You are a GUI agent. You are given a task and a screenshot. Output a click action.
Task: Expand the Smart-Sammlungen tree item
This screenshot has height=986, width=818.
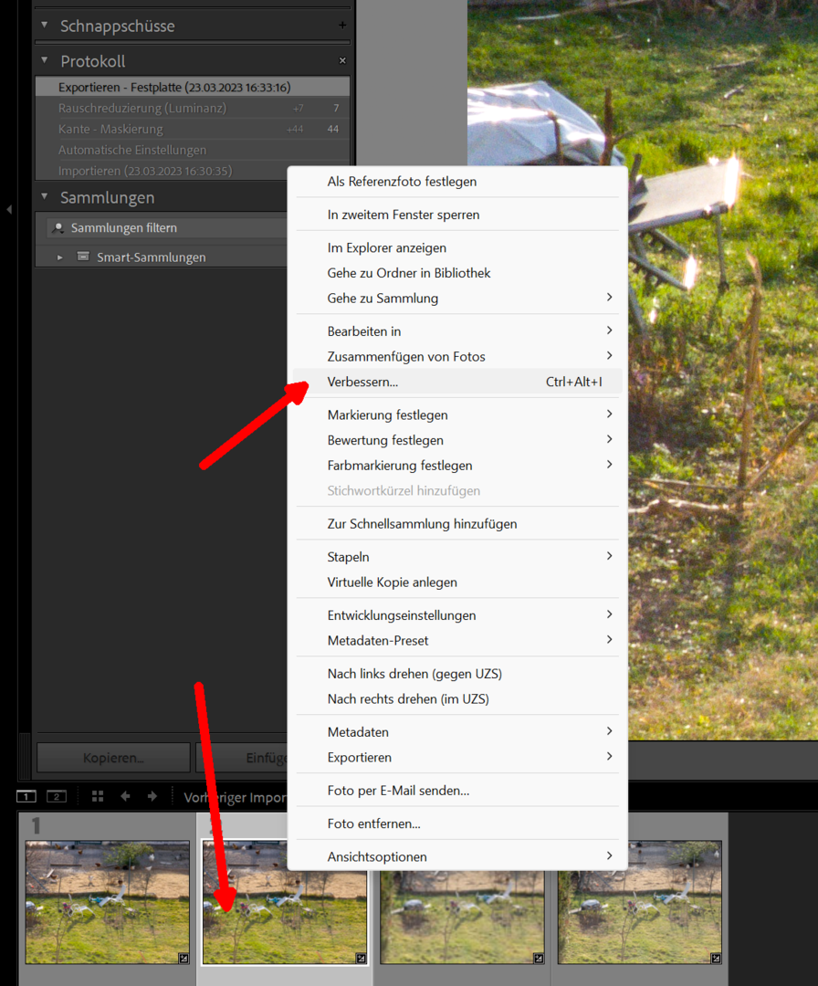click(x=60, y=257)
